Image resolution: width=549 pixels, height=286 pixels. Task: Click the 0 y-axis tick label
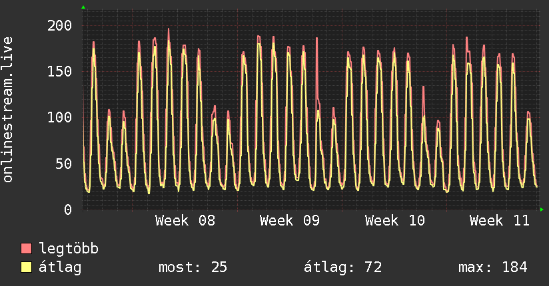tap(68, 210)
